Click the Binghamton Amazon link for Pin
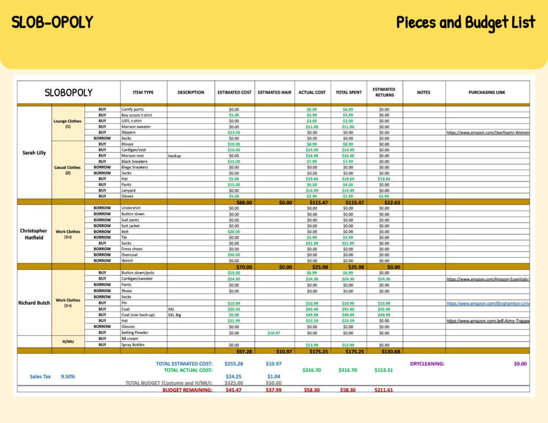This screenshot has width=548, height=423. pos(488,303)
